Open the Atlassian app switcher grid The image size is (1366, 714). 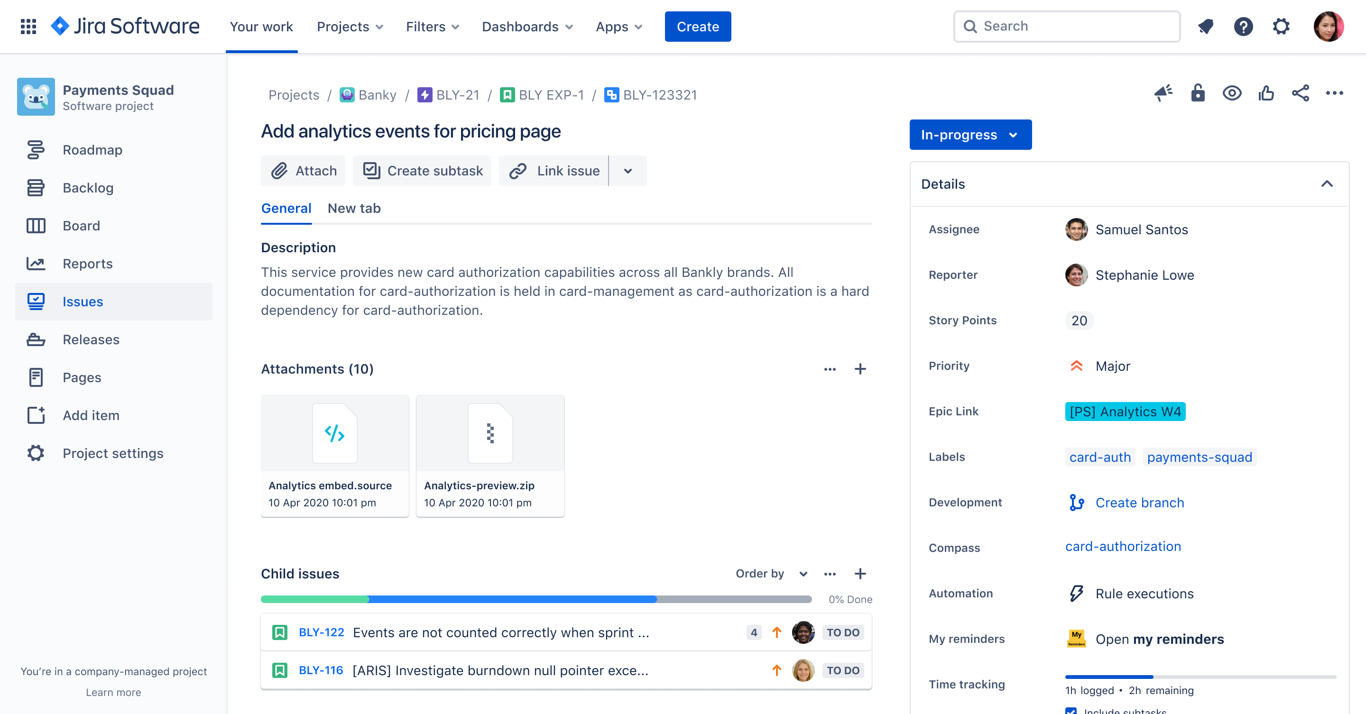pos(28,27)
